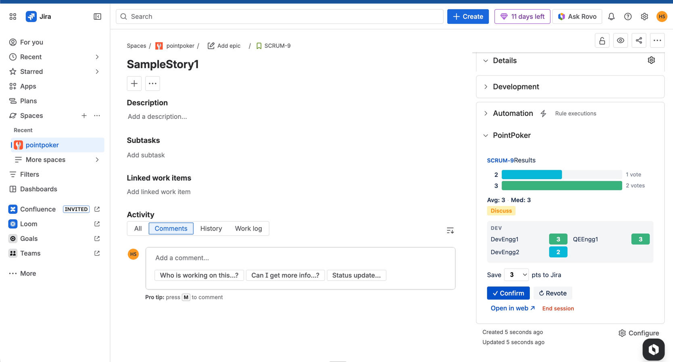Viewport: 673px width, 362px height.
Task: Click the pointpoker space icon in breadcrumb
Action: 159,46
